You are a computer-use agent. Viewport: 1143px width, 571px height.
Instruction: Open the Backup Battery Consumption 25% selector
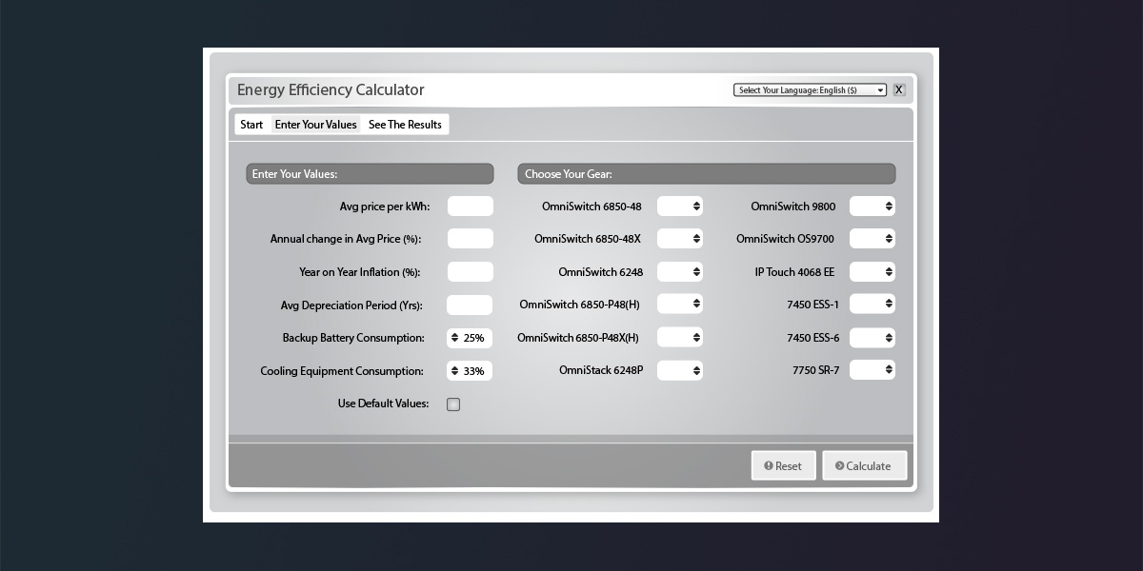point(470,338)
